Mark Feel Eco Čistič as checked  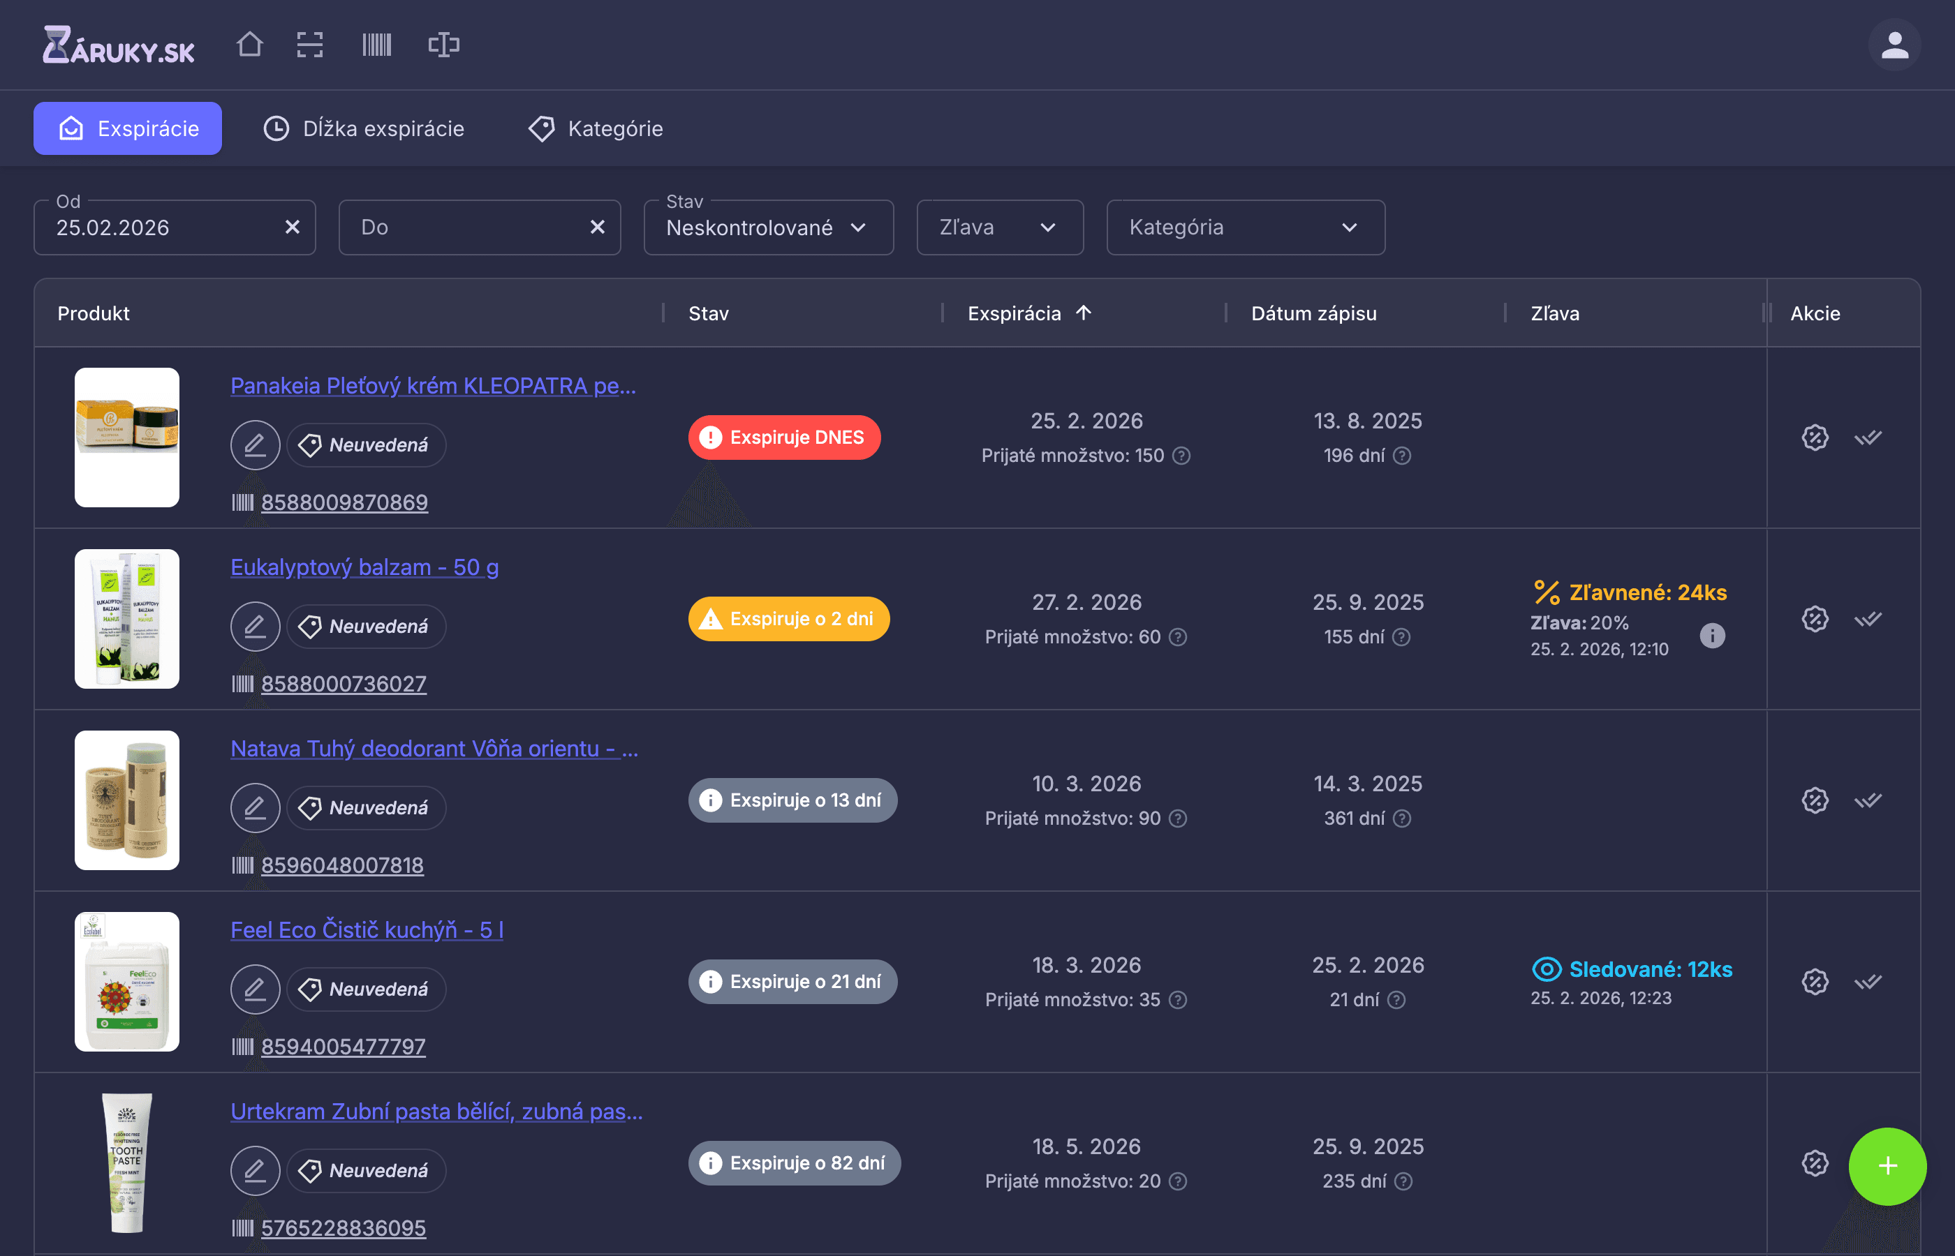click(1868, 981)
